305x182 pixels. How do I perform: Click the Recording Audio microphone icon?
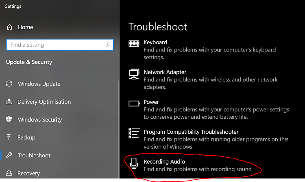pyautogui.click(x=134, y=163)
